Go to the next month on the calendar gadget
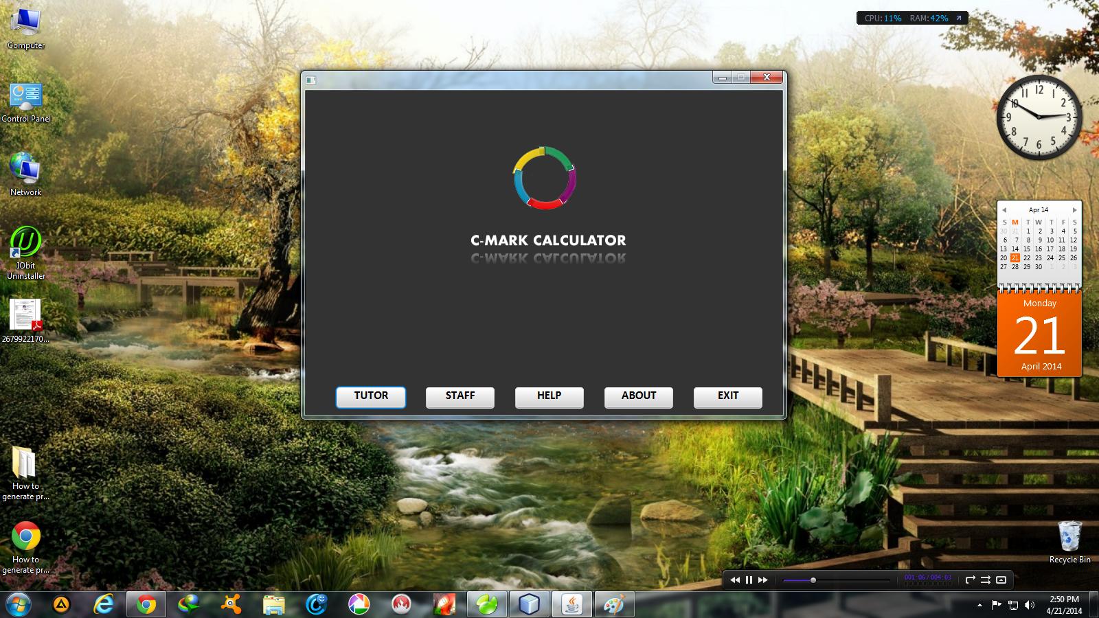 point(1075,210)
